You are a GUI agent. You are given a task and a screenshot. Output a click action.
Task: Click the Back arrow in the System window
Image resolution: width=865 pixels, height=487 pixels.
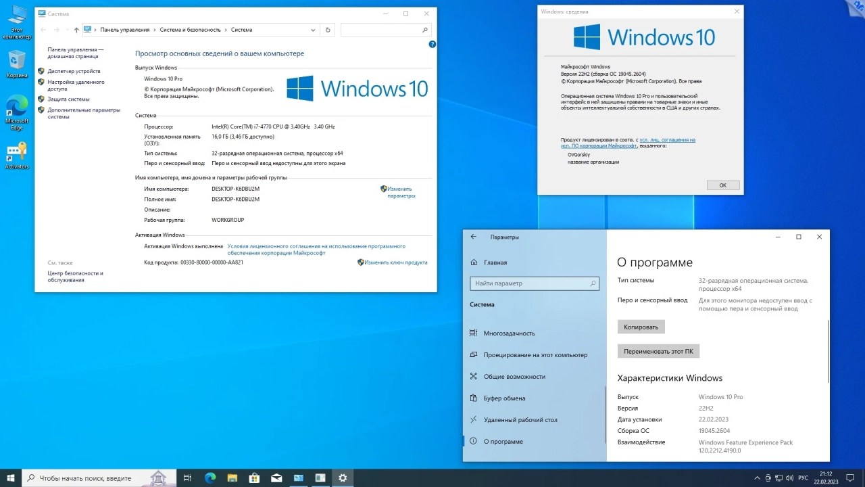click(43, 30)
